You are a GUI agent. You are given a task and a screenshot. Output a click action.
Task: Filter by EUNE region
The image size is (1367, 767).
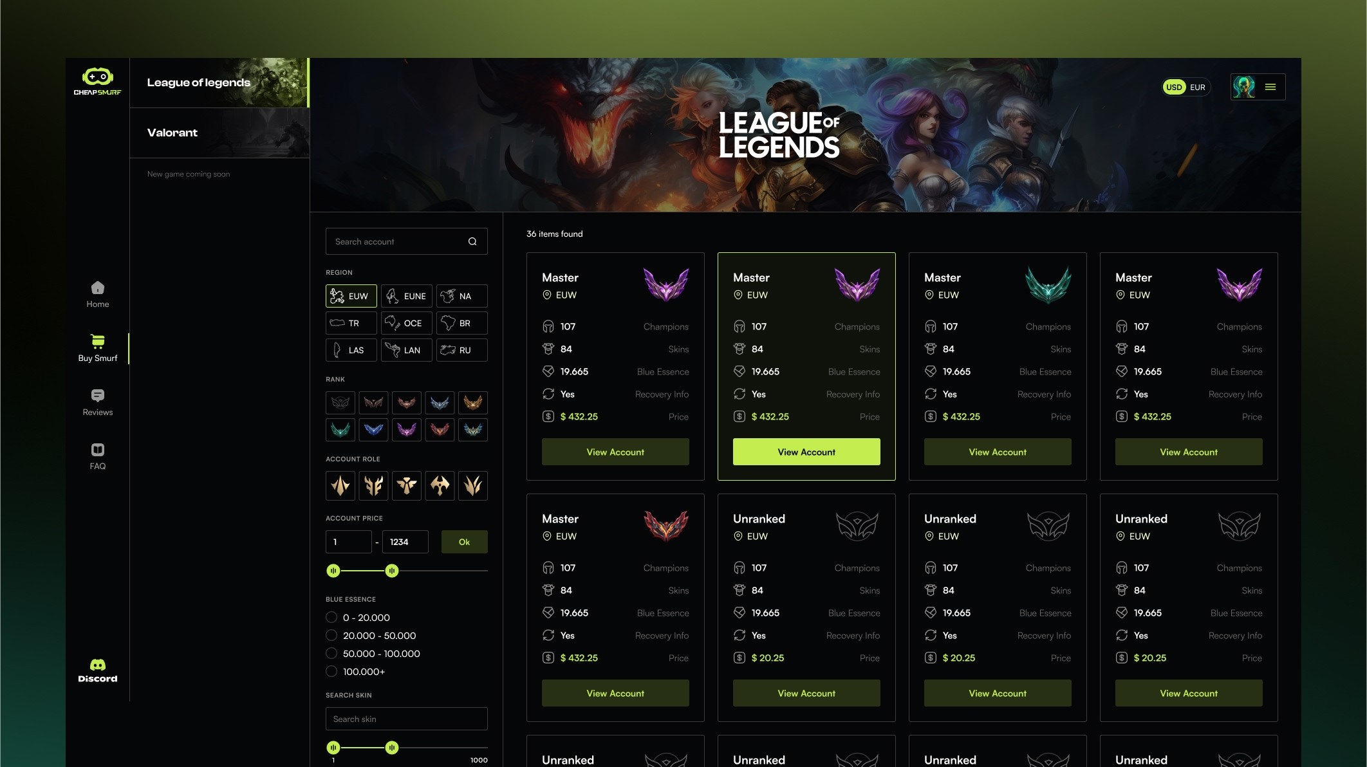coord(407,296)
